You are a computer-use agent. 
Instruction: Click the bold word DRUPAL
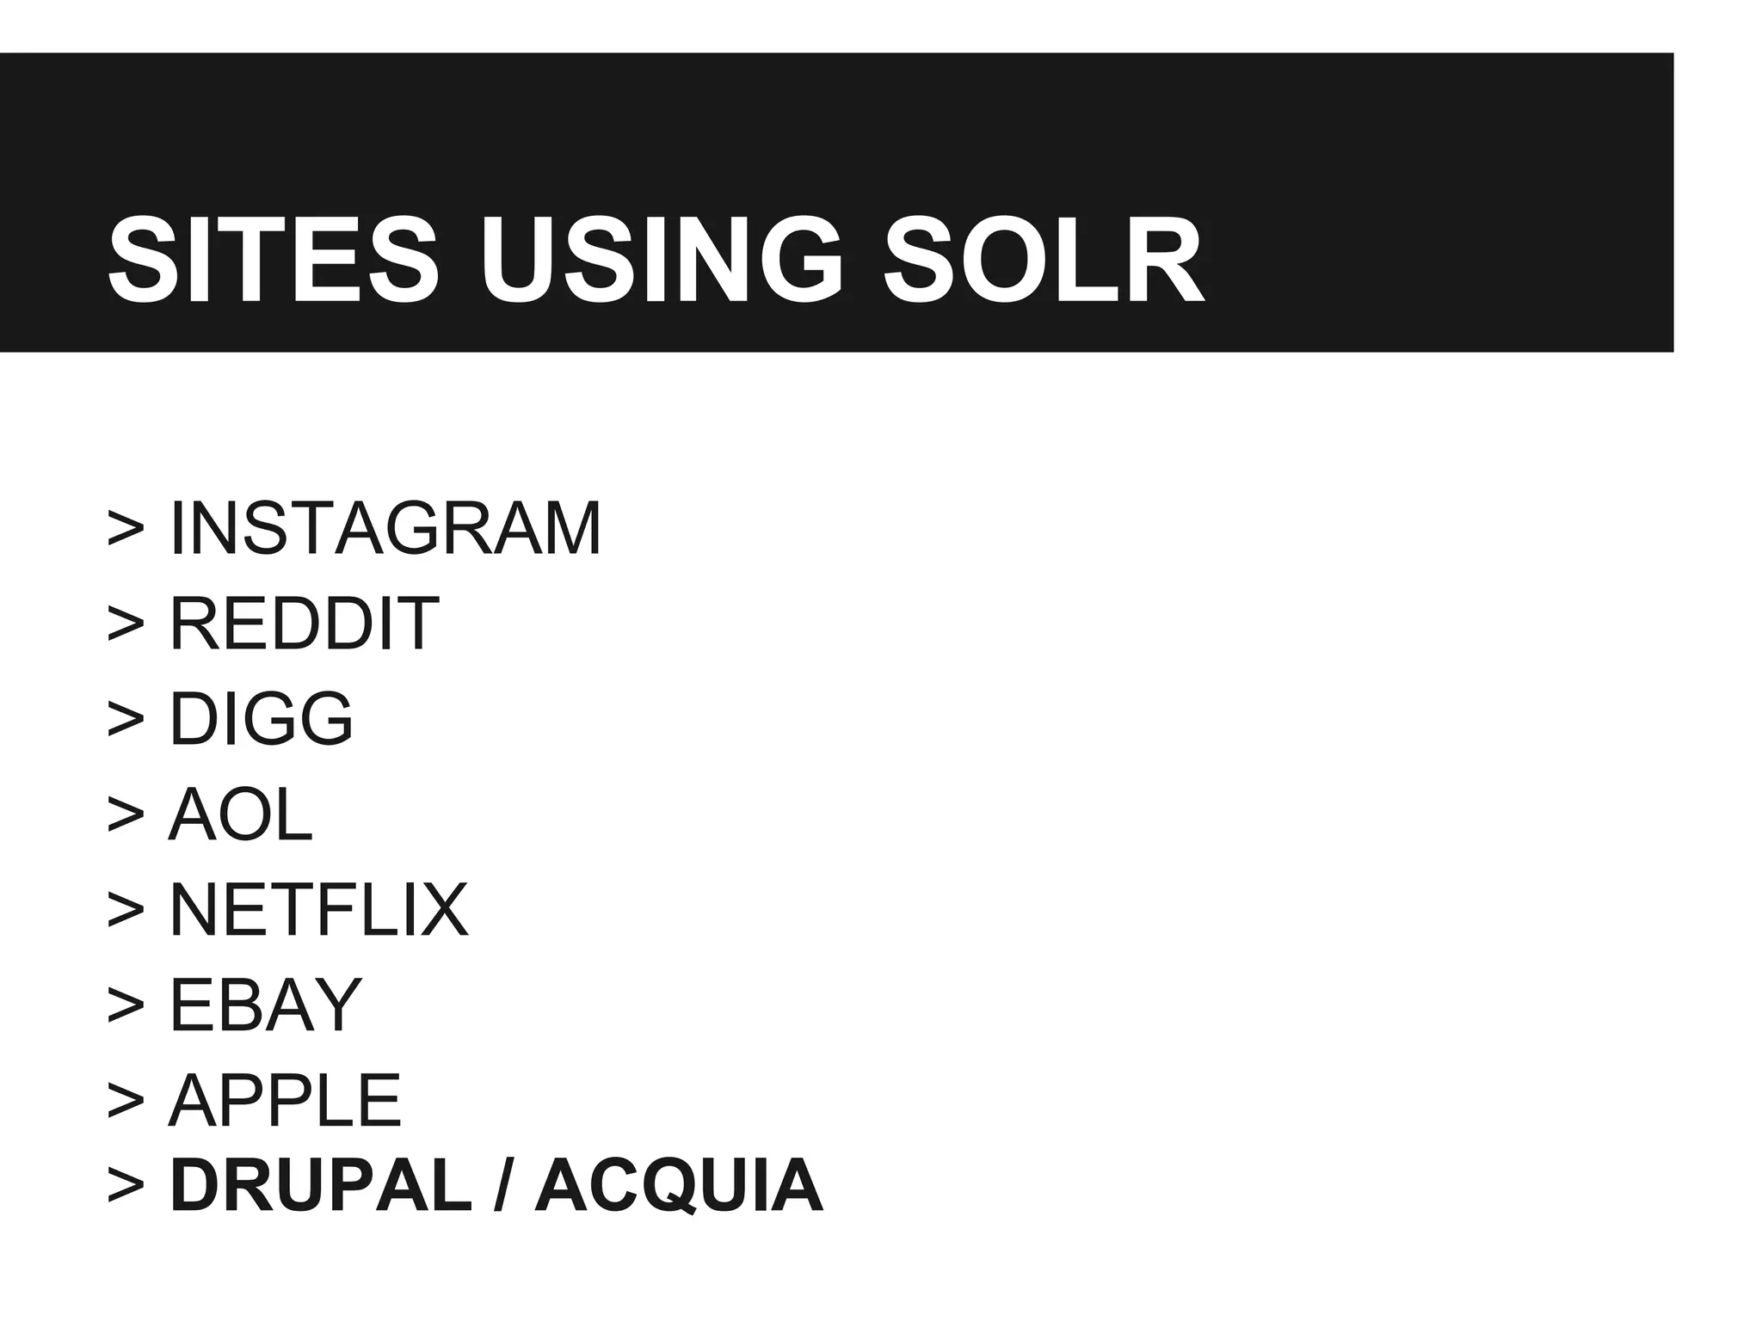pyautogui.click(x=320, y=1186)
